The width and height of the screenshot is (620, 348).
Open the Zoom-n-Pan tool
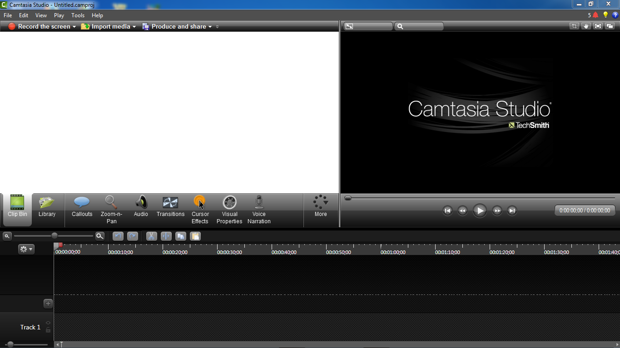coord(111,209)
